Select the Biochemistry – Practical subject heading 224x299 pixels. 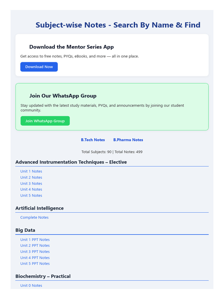pyautogui.click(x=43, y=276)
